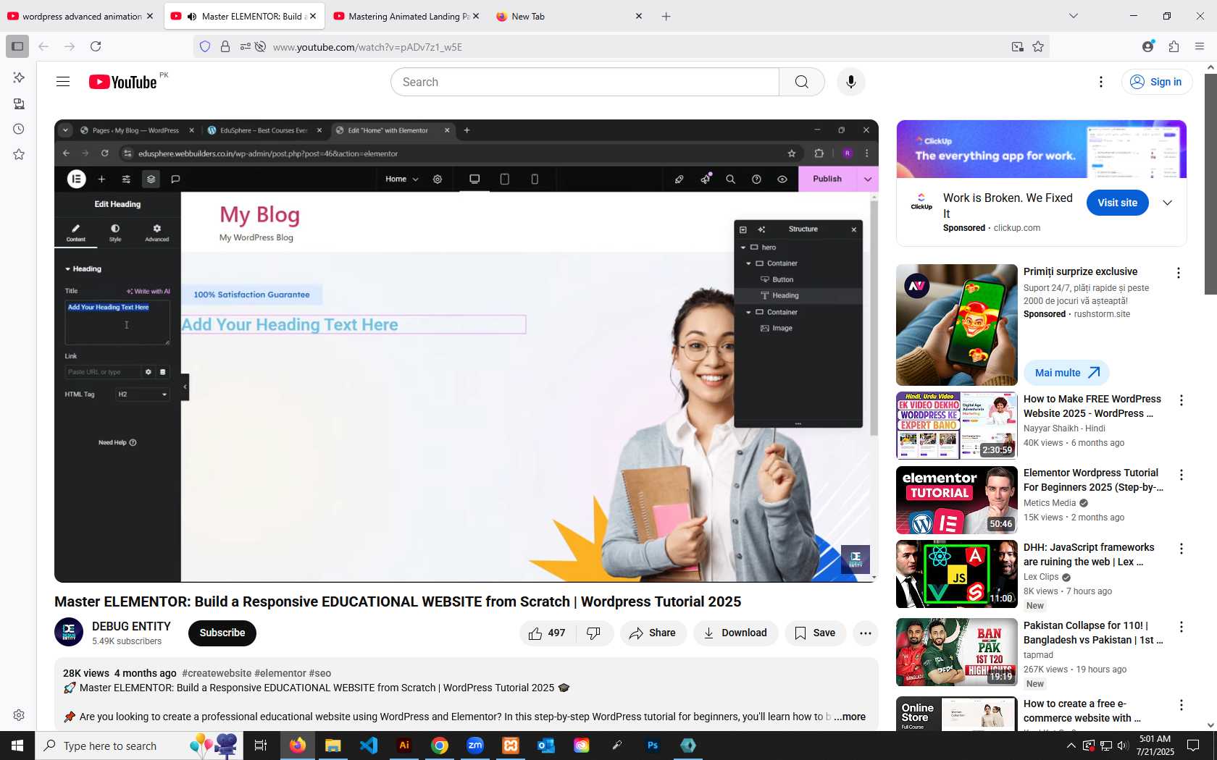Open options for DHH JavaScript frameworks video

1181,549
